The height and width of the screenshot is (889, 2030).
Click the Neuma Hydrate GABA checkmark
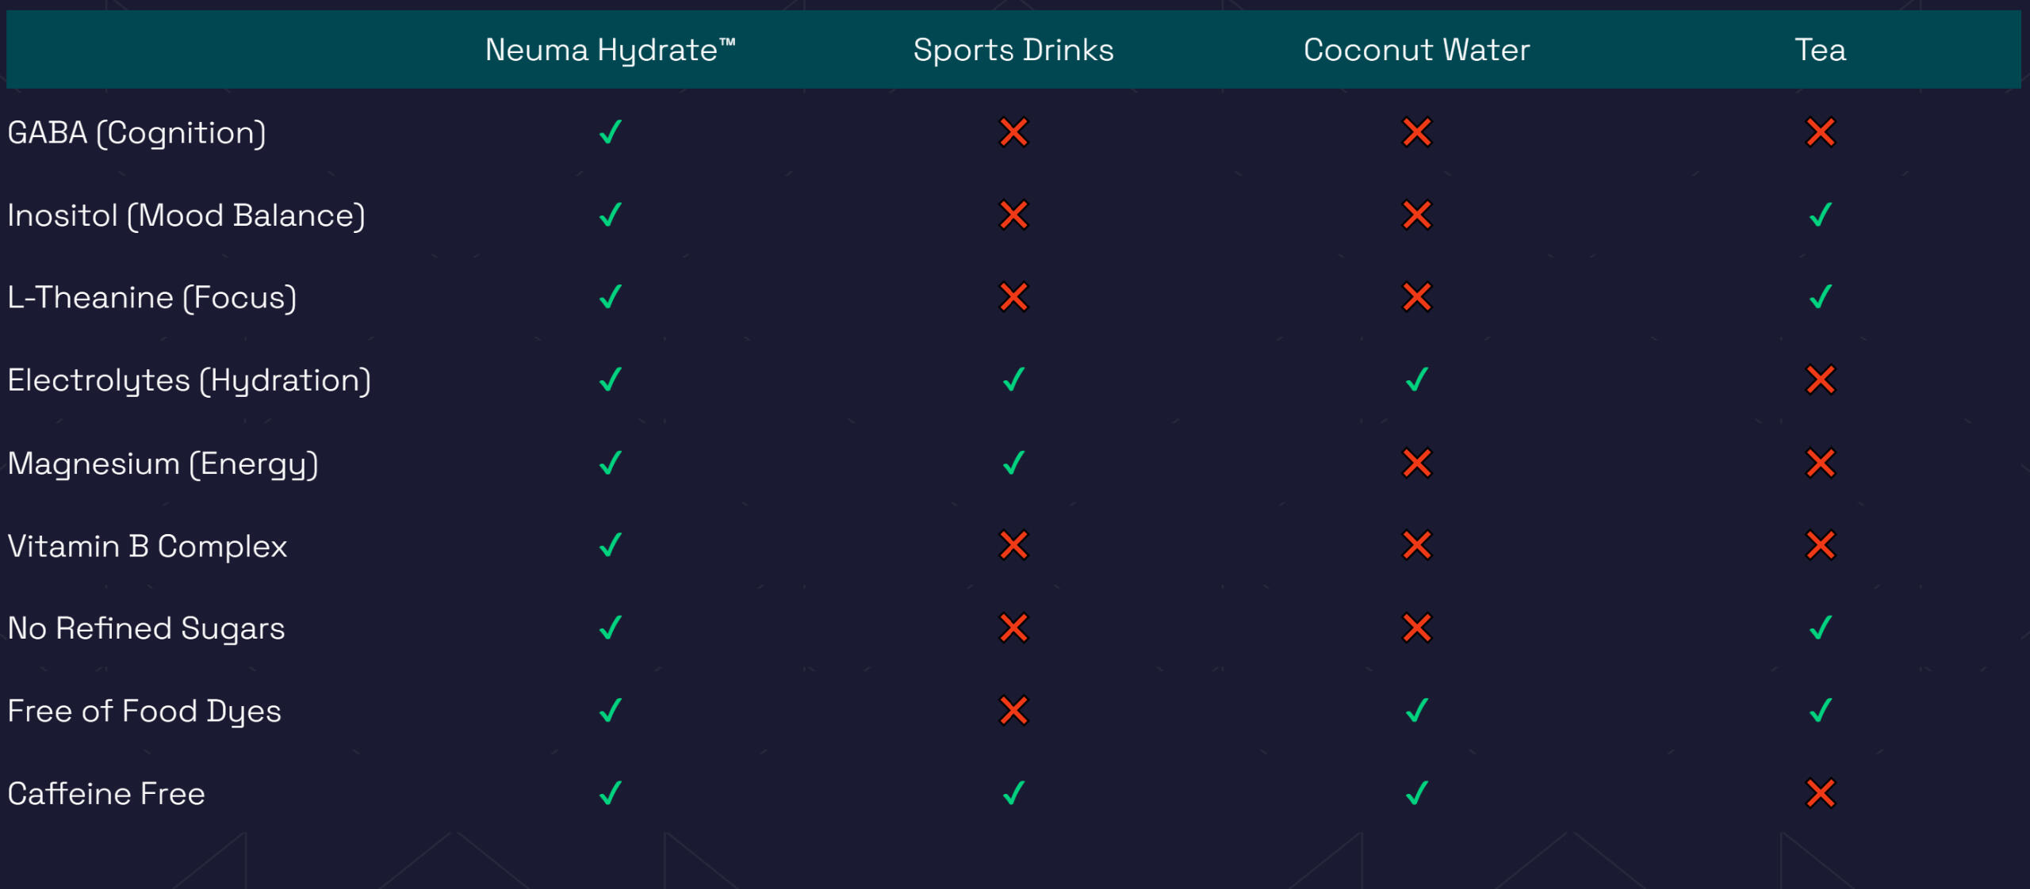pos(610,132)
